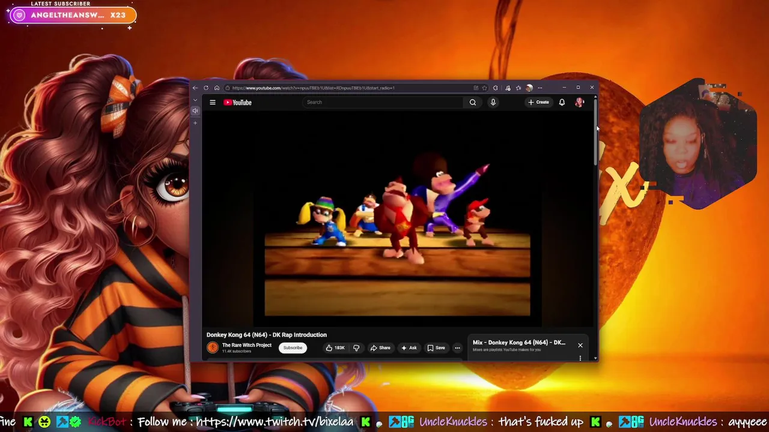769x432 pixels.
Task: Dislike the DK Rap video
Action: pos(356,348)
